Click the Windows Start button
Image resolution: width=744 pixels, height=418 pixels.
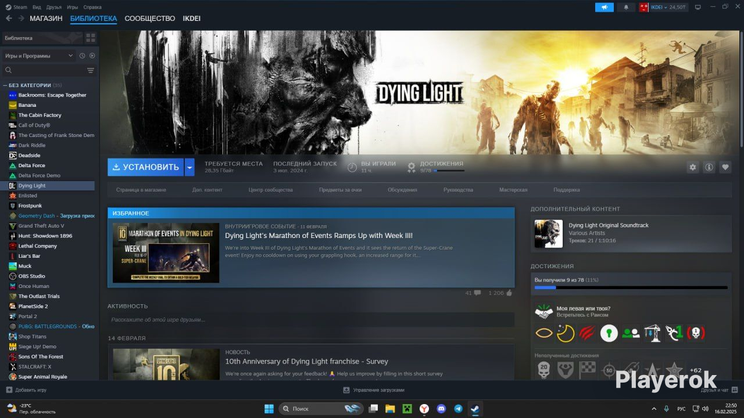tap(269, 409)
